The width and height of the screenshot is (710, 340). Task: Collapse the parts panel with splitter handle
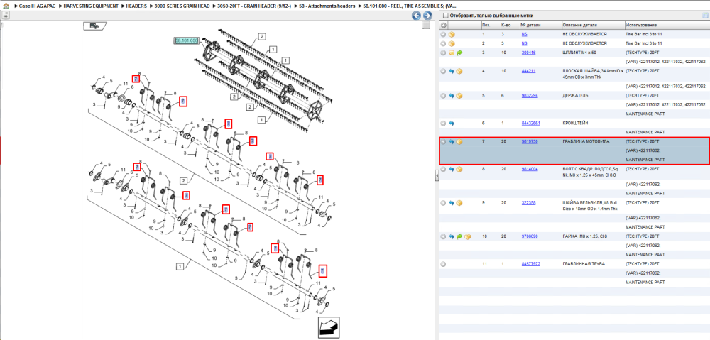[x=437, y=175]
